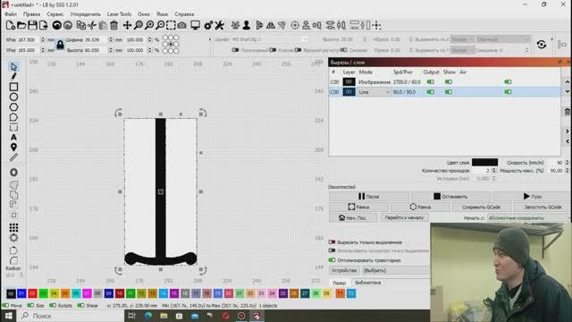Open the Устройства (Выбрать) device dropdown
This screenshot has width=572, height=322.
[x=396, y=270]
